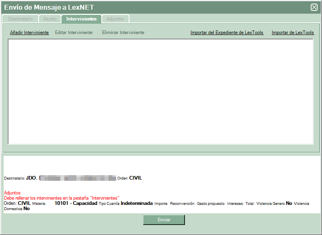Click the Violencia Genero label
Viewport: 322px width, 235px height.
point(271,204)
